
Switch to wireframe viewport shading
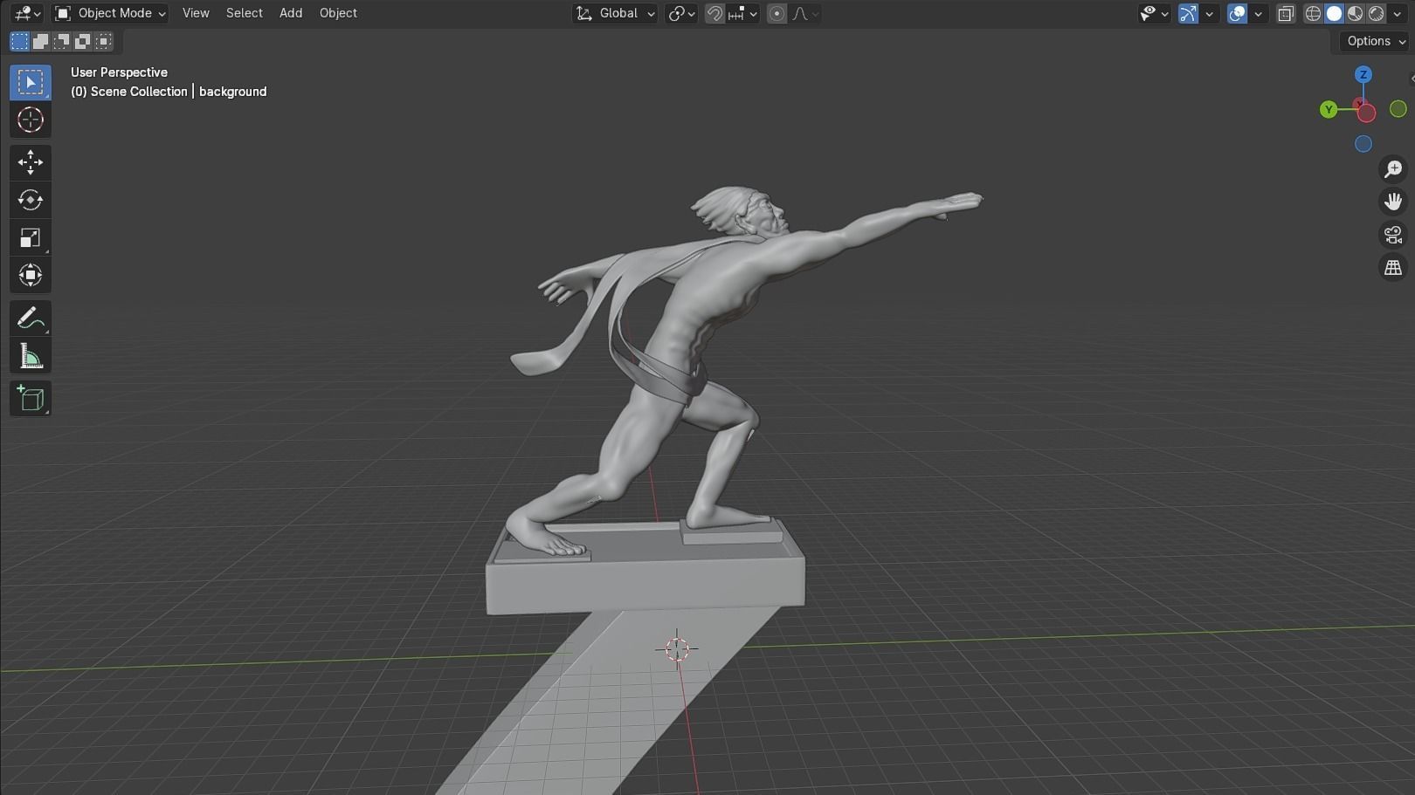tap(1313, 13)
